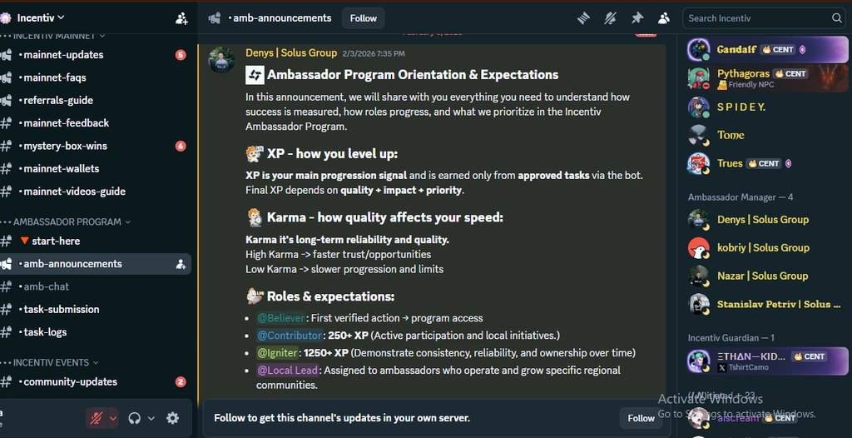Open pinned messages in channel header
The image size is (852, 438).
637,18
